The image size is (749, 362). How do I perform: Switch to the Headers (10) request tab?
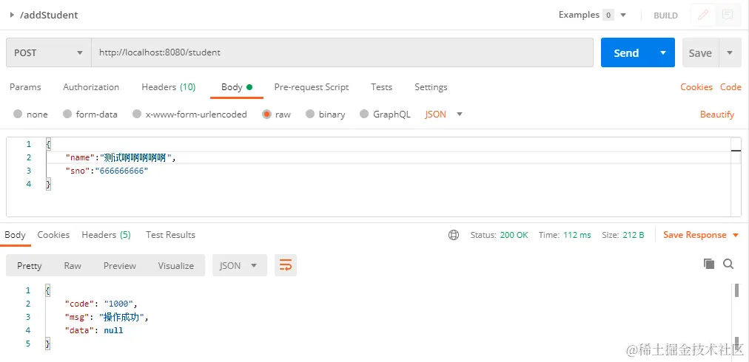coord(169,87)
